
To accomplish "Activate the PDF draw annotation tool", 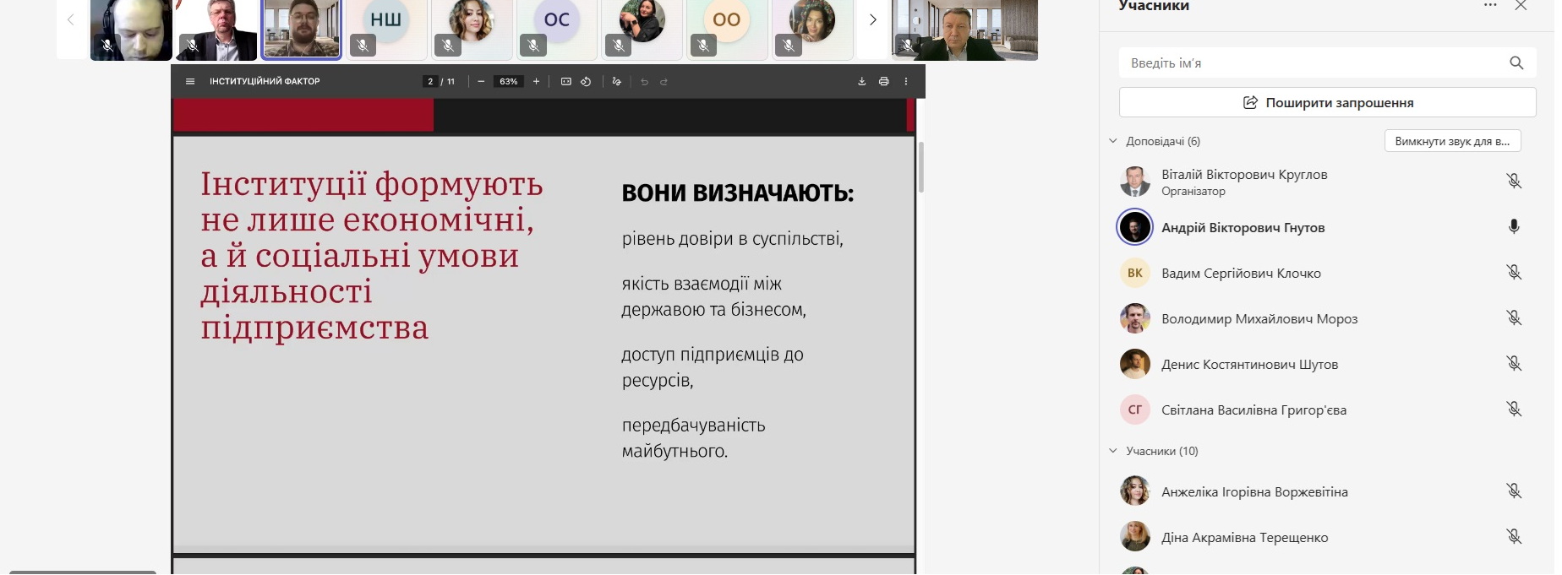I will click(x=617, y=82).
